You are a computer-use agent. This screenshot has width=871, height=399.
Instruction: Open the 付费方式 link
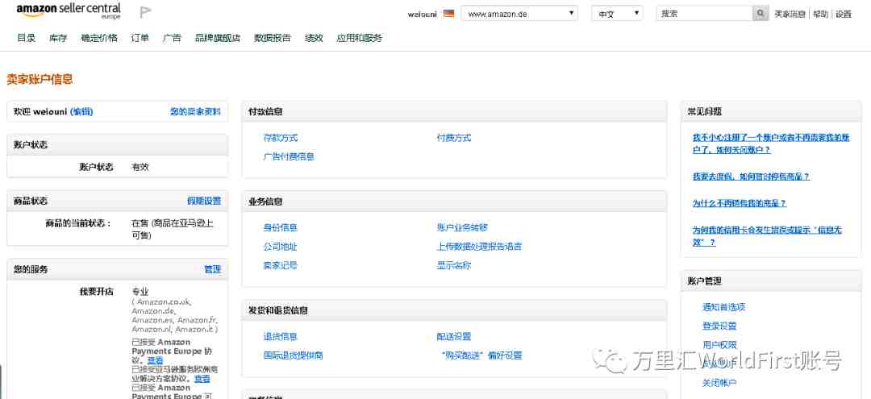point(454,138)
